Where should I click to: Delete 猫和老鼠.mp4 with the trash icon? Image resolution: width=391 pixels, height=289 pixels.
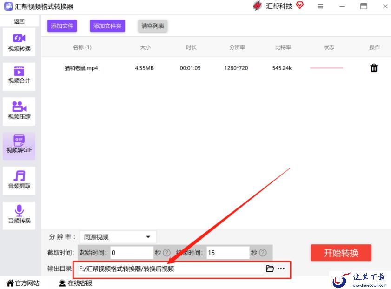tap(373, 68)
